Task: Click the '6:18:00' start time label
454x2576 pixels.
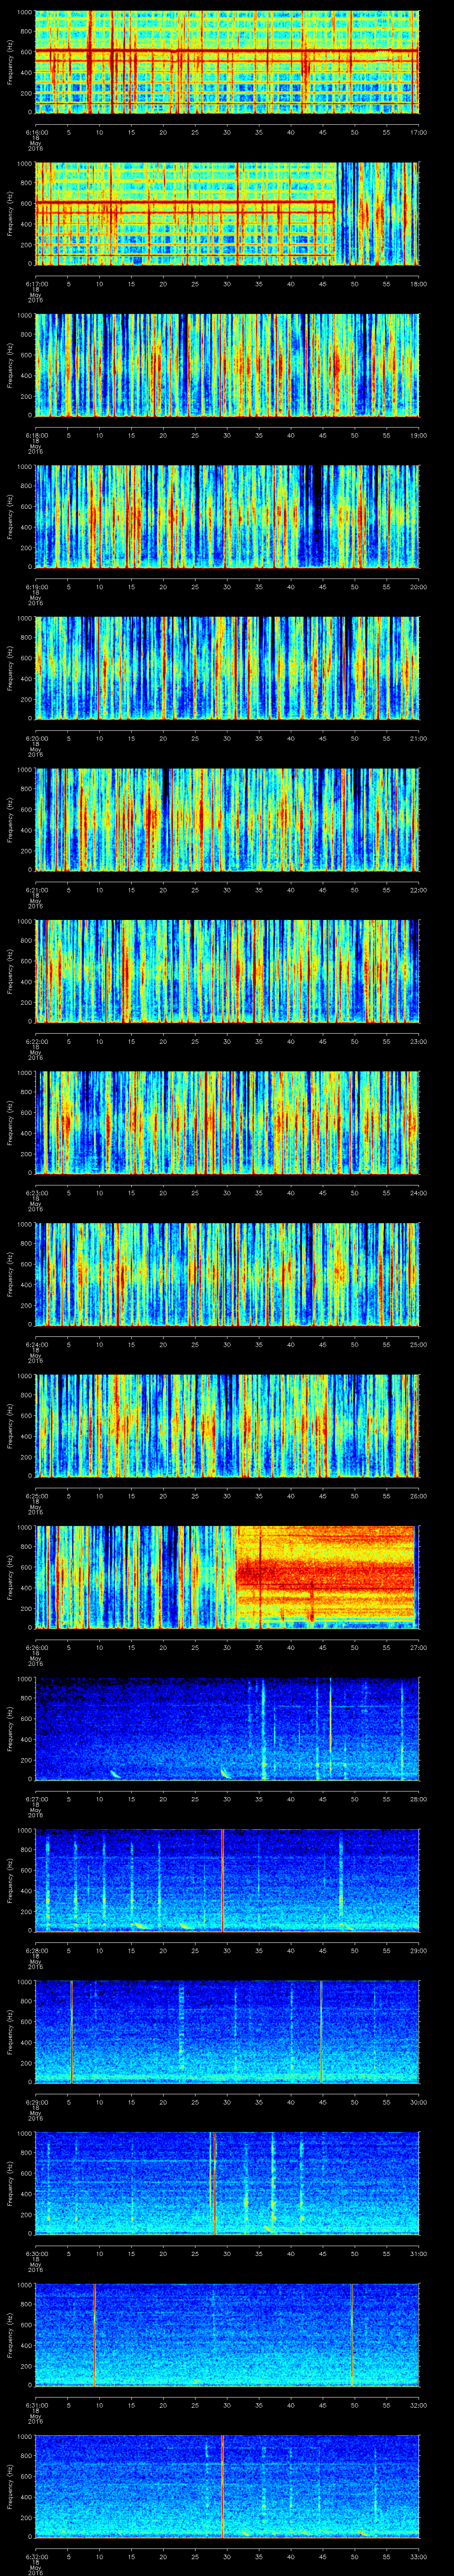Action: click(x=36, y=435)
